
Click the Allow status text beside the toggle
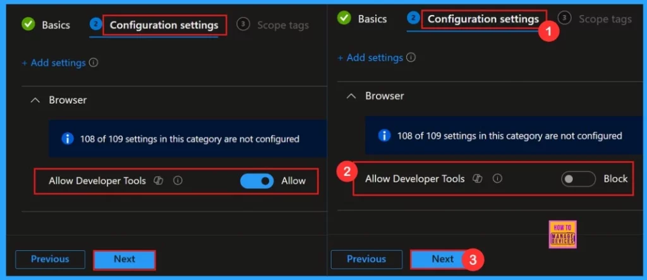point(293,181)
